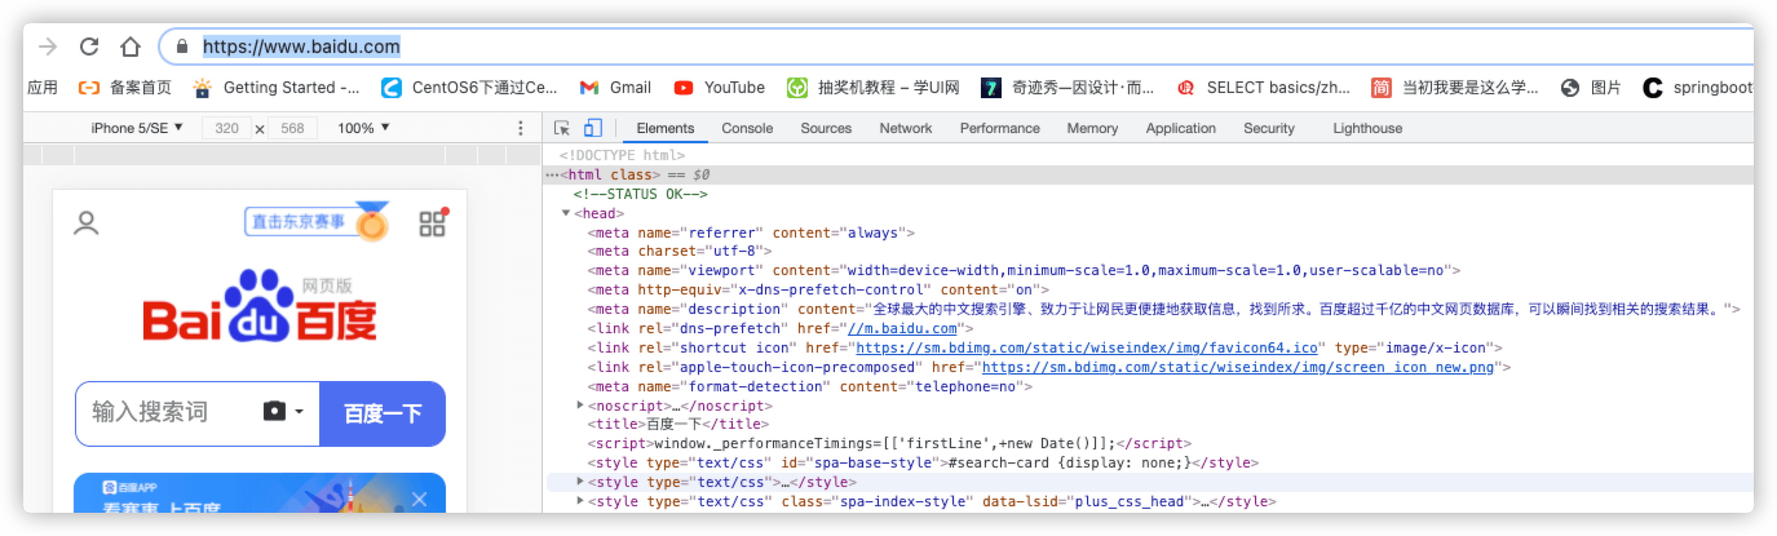Click the padlock site security icon
The image size is (1777, 536).
pos(182,46)
